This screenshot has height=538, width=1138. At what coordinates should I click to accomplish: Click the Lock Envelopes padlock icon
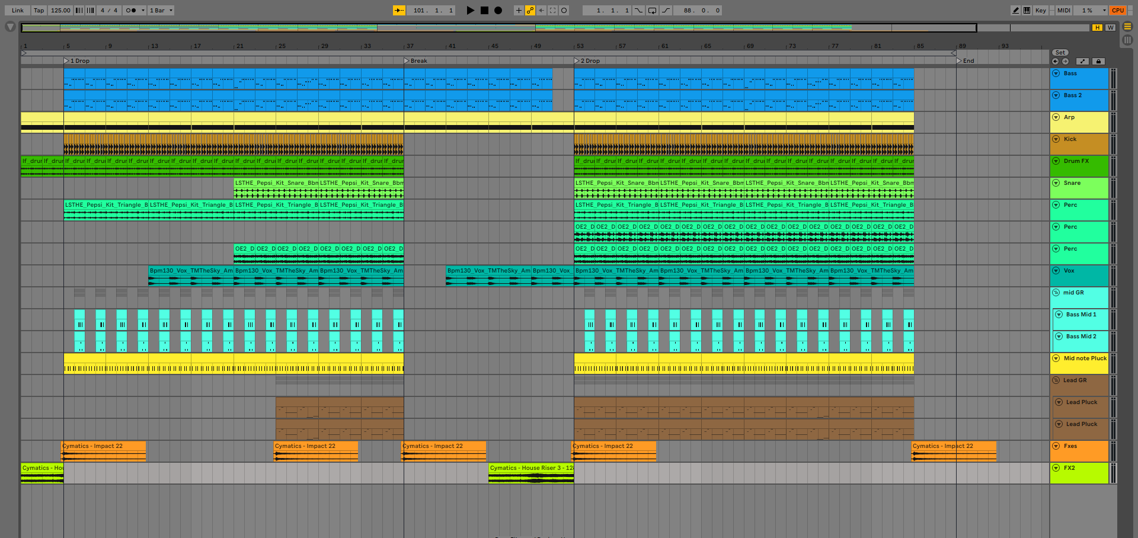1098,61
